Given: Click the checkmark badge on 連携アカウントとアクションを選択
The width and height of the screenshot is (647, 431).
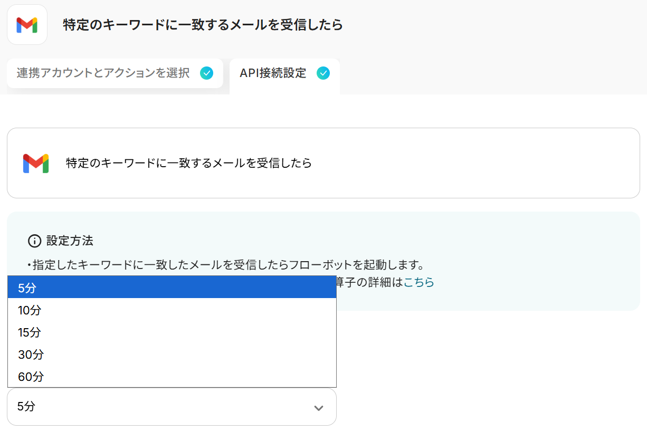Looking at the screenshot, I should click(206, 73).
